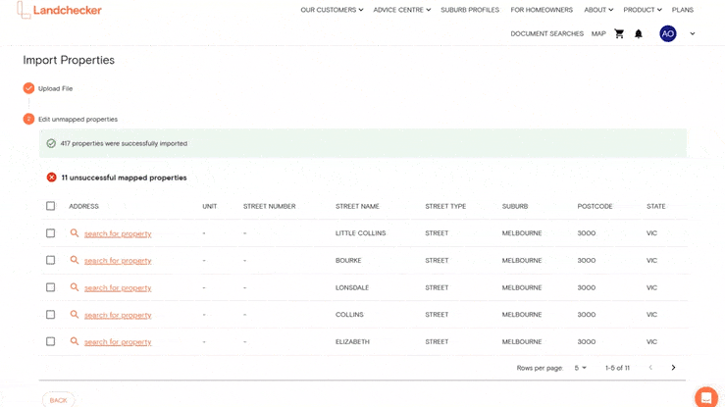
Task: Click the Street Name column header
Action: 357,206
